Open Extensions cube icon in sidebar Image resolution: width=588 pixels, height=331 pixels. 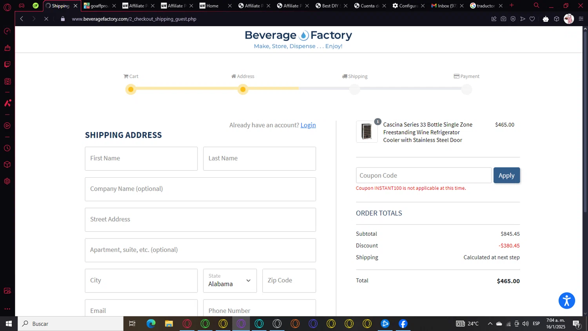click(7, 165)
